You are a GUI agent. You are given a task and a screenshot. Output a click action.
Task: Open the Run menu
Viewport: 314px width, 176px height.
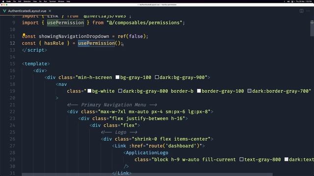click(x=45, y=1)
